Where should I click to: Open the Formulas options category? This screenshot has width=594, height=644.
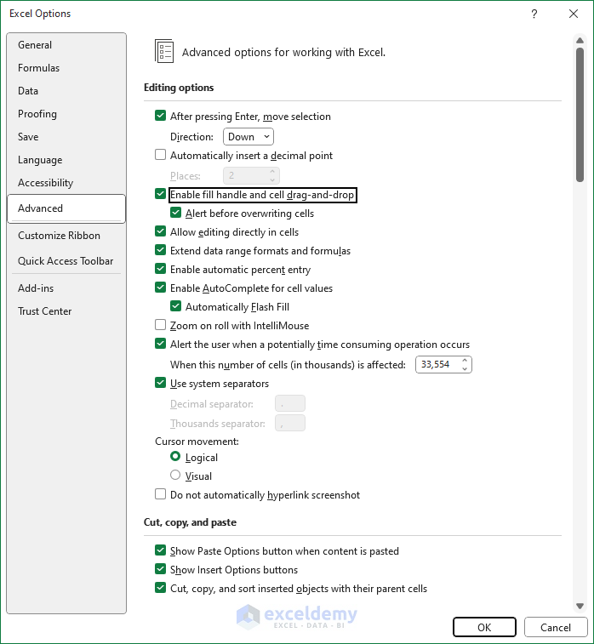pyautogui.click(x=39, y=68)
